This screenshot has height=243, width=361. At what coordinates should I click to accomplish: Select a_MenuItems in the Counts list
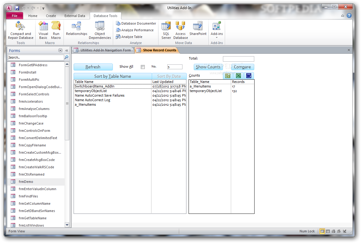click(x=221, y=87)
